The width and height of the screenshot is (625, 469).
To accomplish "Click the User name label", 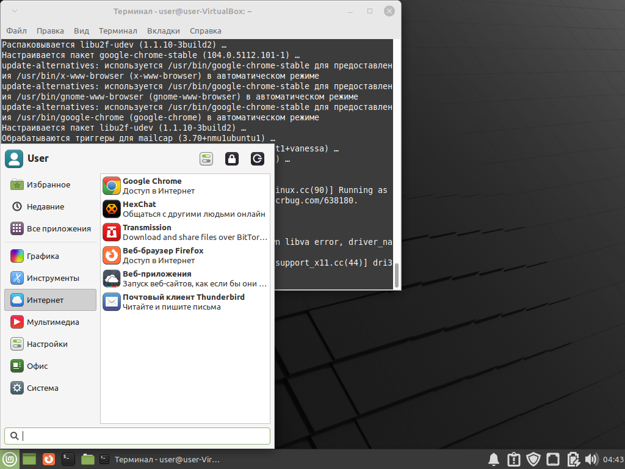I will pos(38,159).
